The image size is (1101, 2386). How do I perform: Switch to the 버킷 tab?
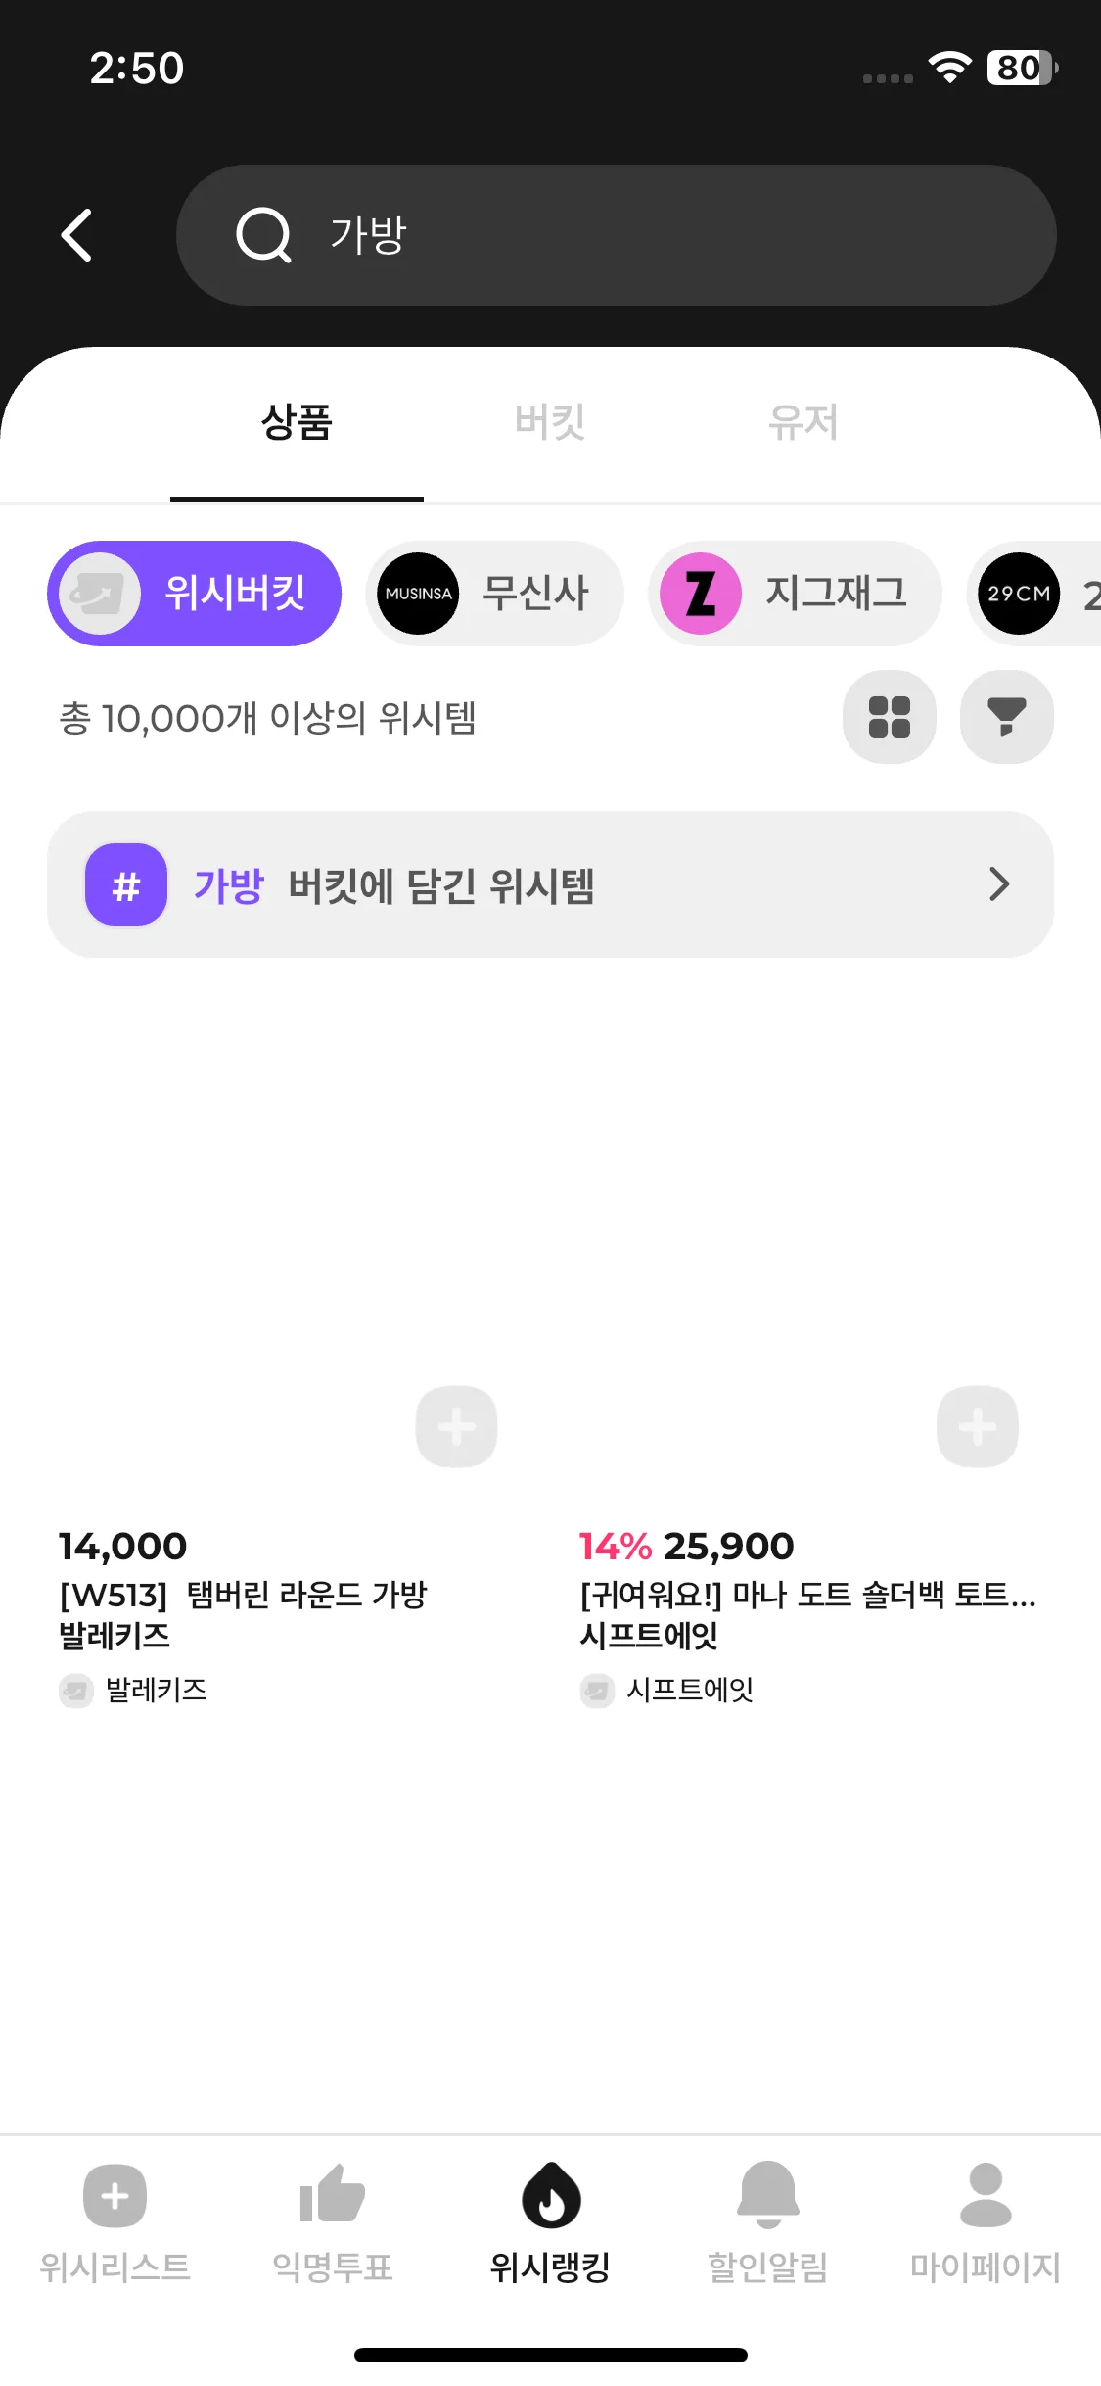point(550,423)
